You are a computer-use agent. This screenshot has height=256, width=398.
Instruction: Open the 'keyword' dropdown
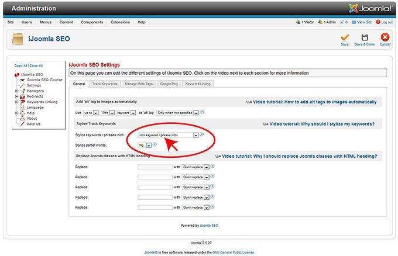(126, 113)
